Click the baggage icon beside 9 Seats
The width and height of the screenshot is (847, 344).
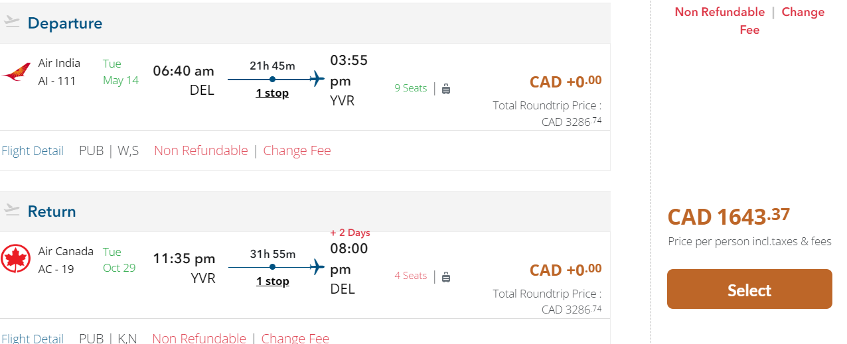click(x=446, y=88)
